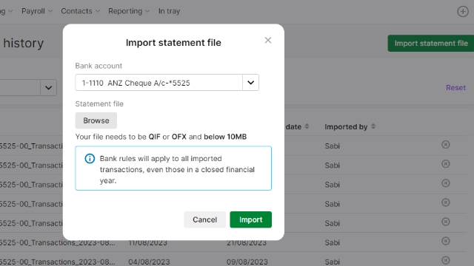Click the Imported by column header
Viewport: 474px width, 266px height.
pos(346,126)
